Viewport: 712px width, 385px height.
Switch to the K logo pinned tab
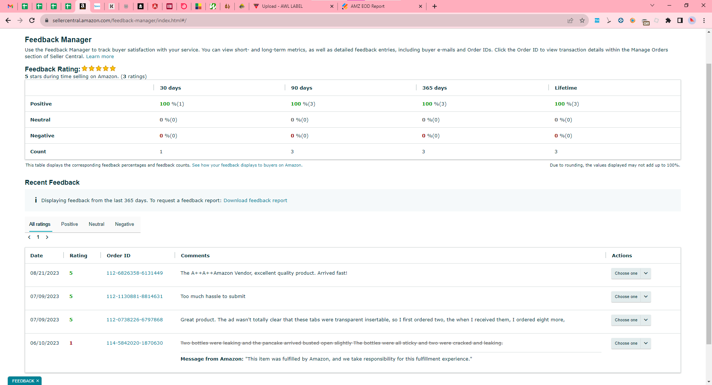(x=112, y=6)
